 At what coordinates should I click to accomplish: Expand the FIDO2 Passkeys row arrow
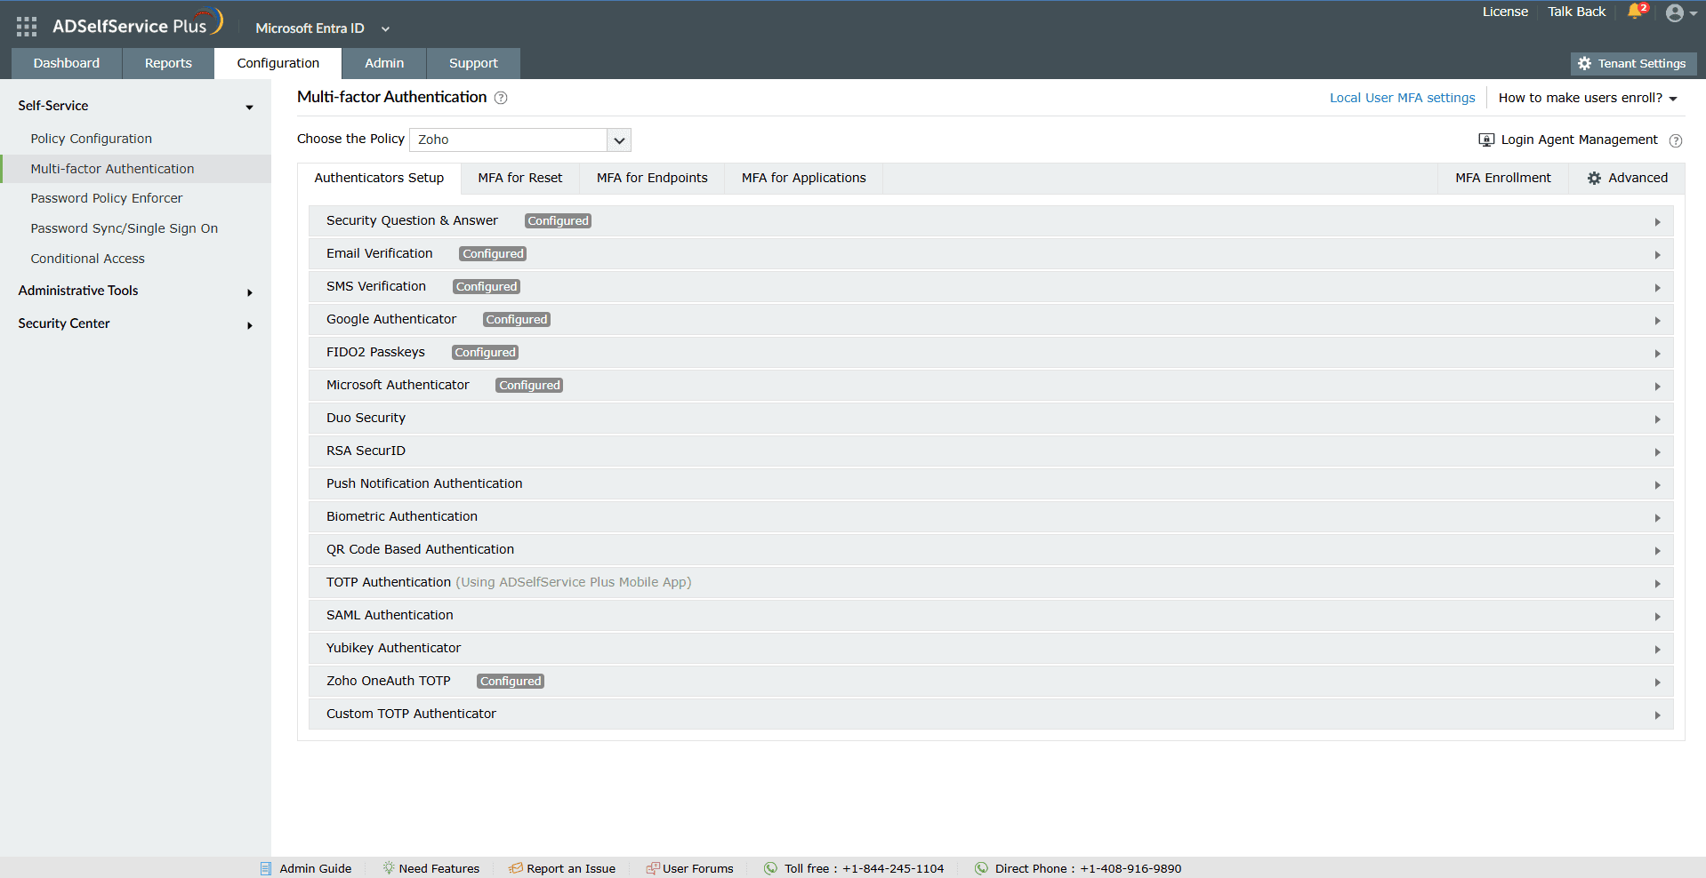pyautogui.click(x=1658, y=354)
